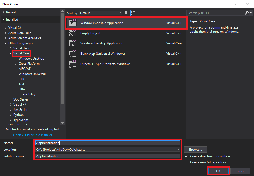Screen dimensions: 254x176
Task: Open the Sort by dropdown
Action: [x=120, y=13]
